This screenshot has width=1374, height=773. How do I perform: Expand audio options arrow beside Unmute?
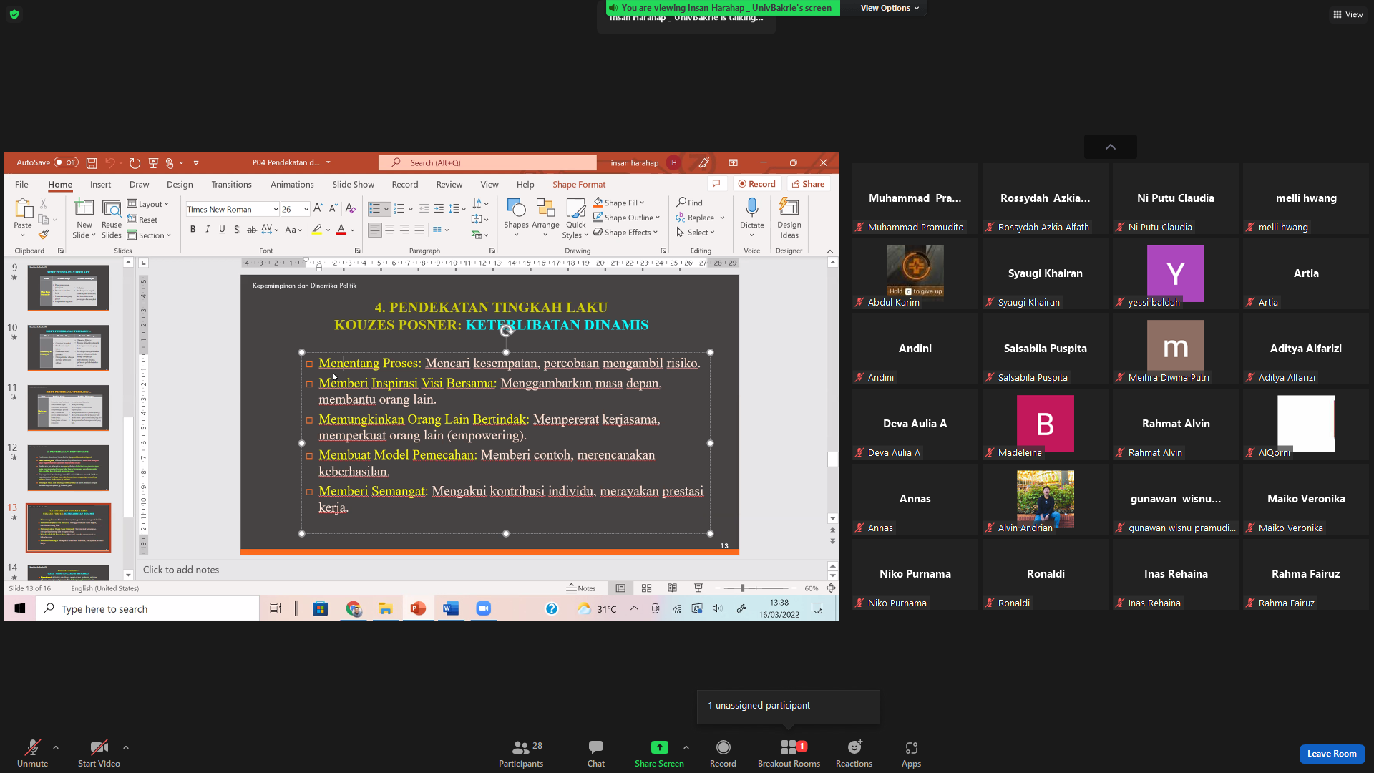pos(56,747)
